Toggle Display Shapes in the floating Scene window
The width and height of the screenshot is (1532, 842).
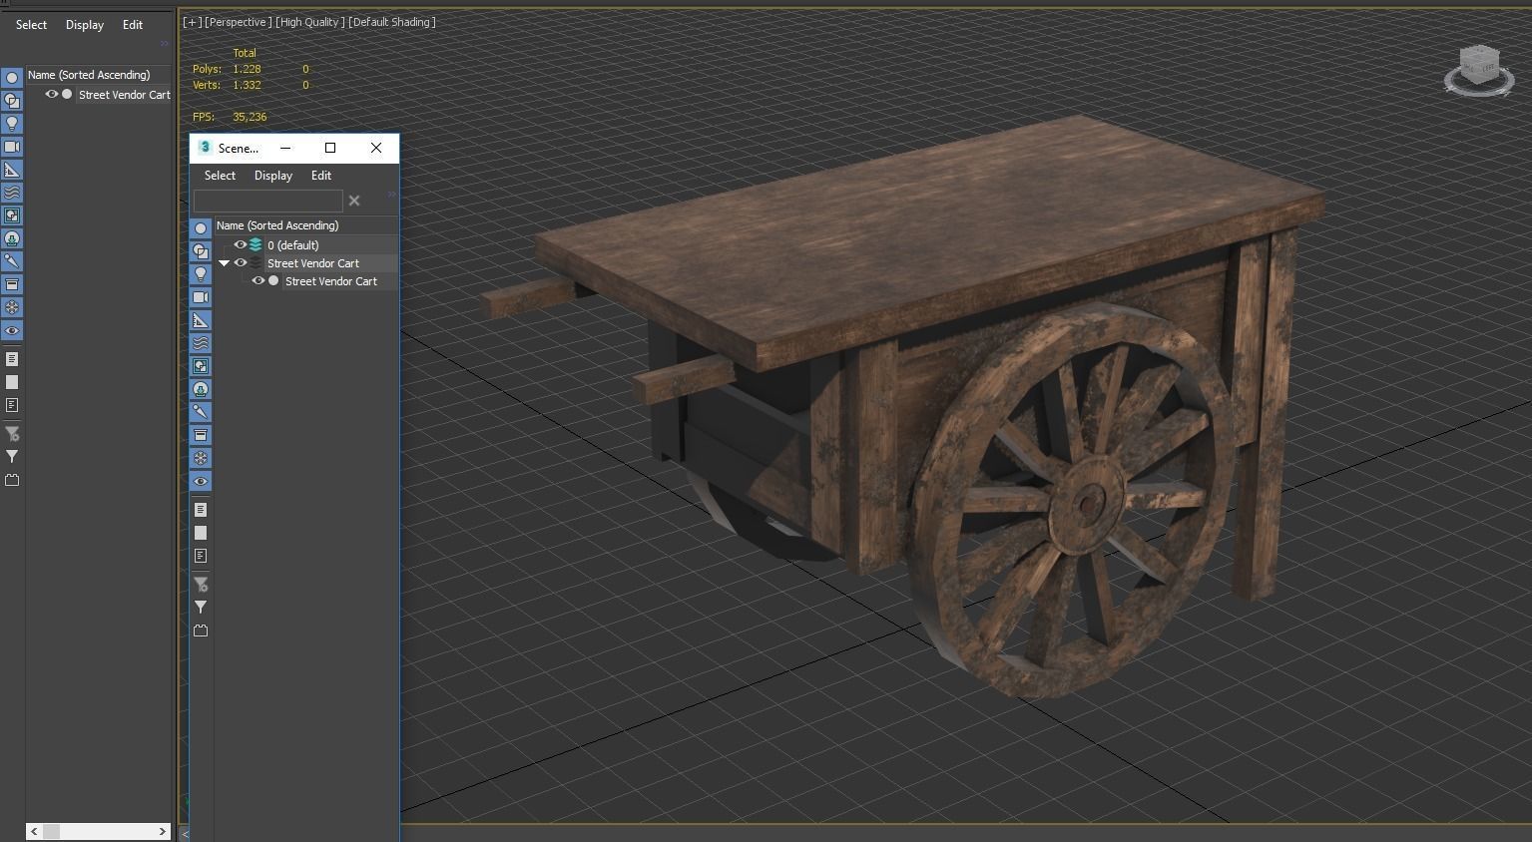click(x=201, y=251)
